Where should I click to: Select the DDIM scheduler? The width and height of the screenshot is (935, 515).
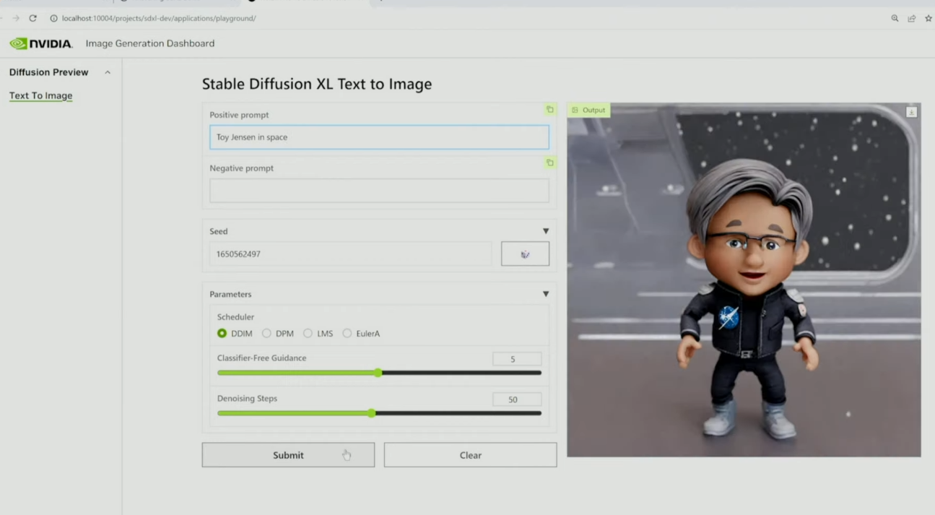[222, 334]
